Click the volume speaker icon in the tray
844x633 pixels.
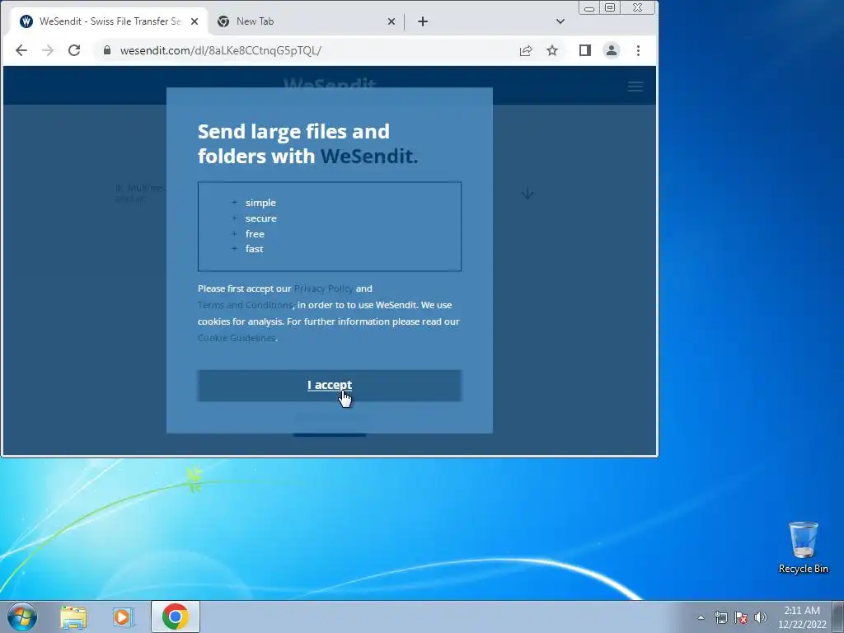[761, 617]
